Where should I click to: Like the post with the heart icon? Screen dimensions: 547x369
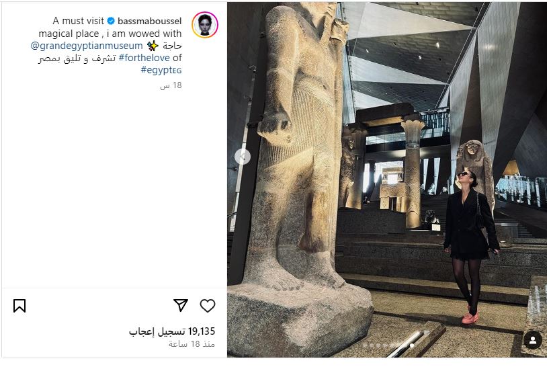click(x=208, y=306)
